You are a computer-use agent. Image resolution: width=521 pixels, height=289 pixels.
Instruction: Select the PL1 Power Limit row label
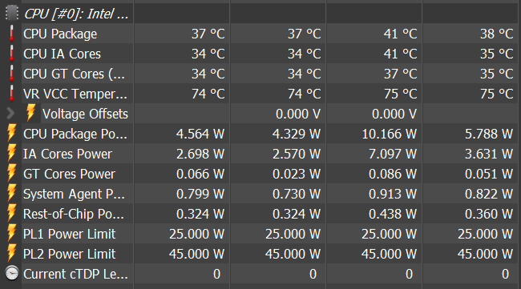click(x=69, y=234)
